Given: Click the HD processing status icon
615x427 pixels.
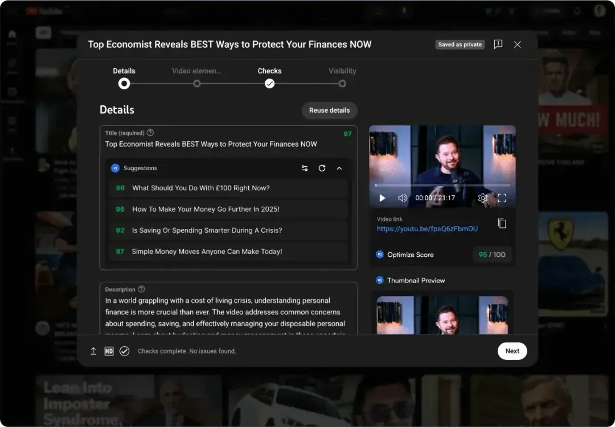Looking at the screenshot, I should 109,351.
